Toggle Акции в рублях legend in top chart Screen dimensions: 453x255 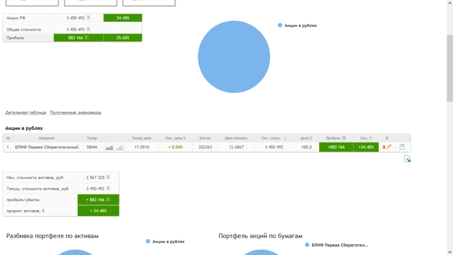(297, 26)
